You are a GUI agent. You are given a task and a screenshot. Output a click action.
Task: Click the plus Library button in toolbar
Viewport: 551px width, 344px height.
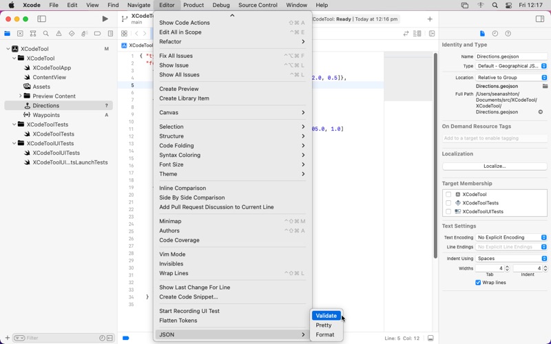point(430,19)
